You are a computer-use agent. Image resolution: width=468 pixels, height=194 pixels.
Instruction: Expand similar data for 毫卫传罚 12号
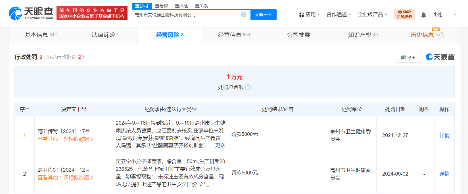tap(65, 178)
